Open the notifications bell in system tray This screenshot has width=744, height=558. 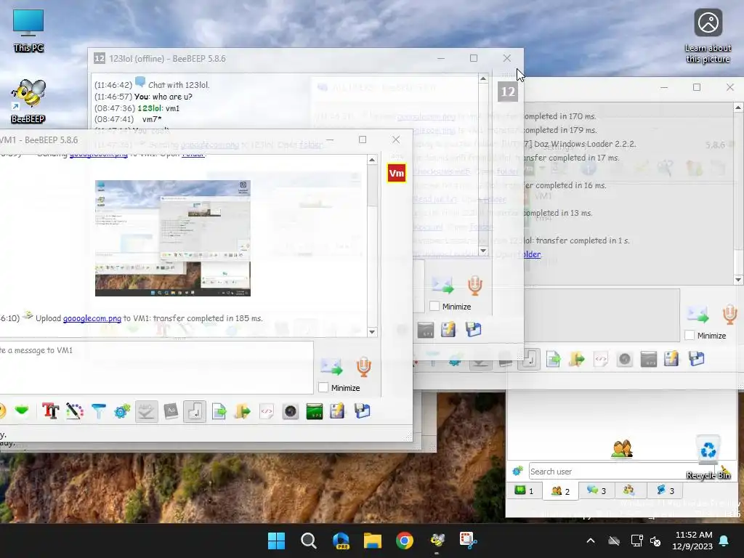[x=724, y=541]
